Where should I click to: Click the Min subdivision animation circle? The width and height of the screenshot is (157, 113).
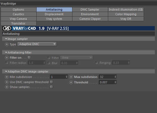coord(7,77)
